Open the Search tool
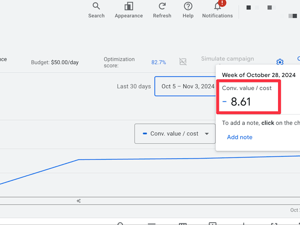 [96, 10]
